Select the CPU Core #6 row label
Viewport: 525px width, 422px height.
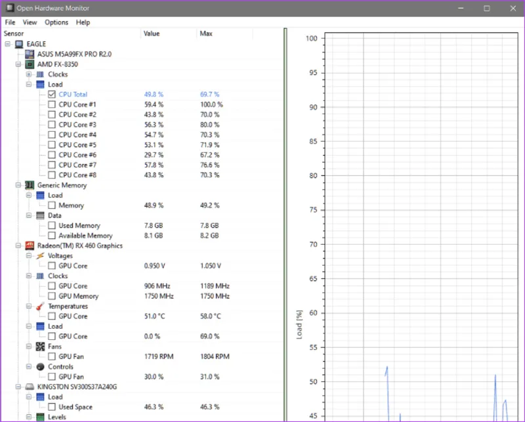click(77, 155)
